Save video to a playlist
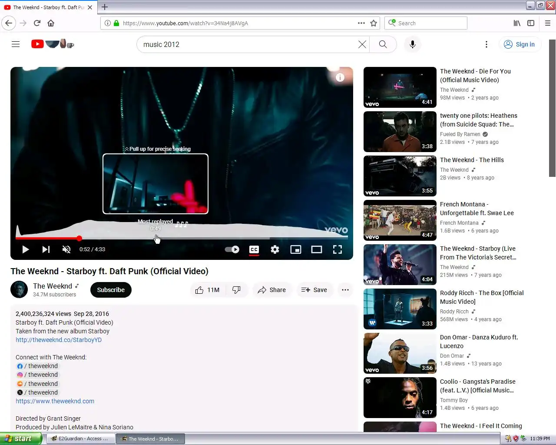The width and height of the screenshot is (556, 445). pos(314,290)
